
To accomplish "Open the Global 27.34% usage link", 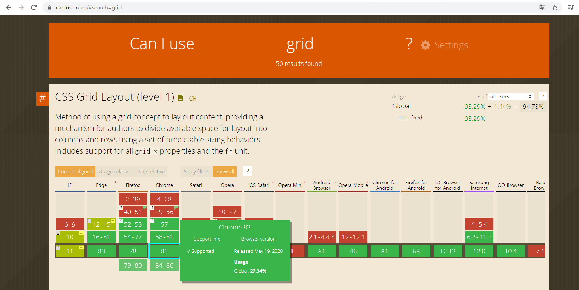I will click(250, 271).
